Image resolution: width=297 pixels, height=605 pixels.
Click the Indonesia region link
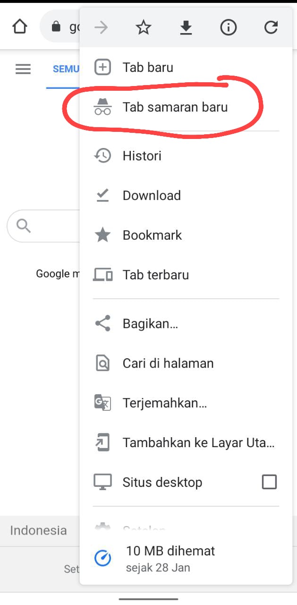pos(38,530)
